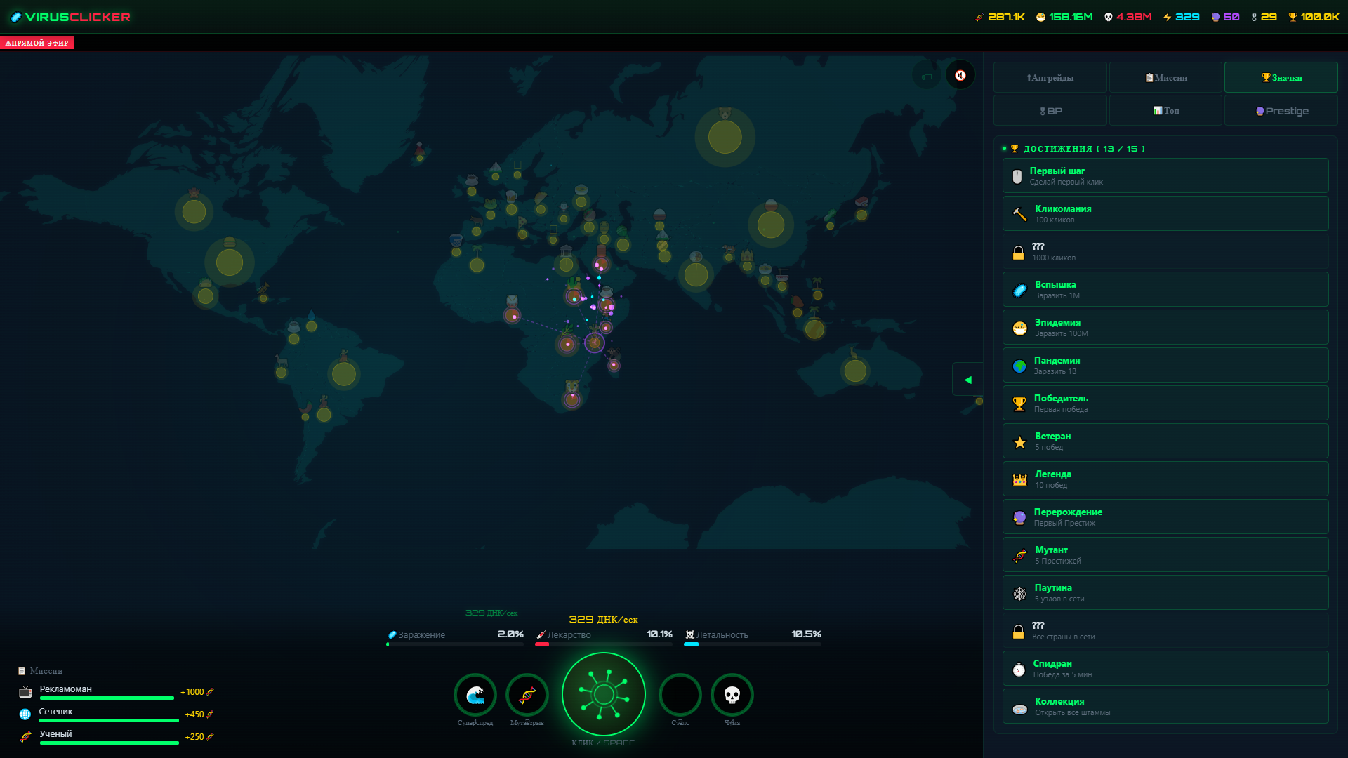
Task: Click the ПРЯМОЙ ЭФИР live badge
Action: click(x=37, y=43)
